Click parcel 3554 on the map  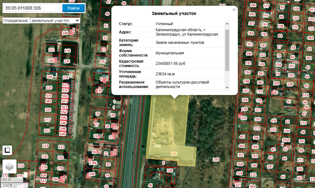pos(286,140)
